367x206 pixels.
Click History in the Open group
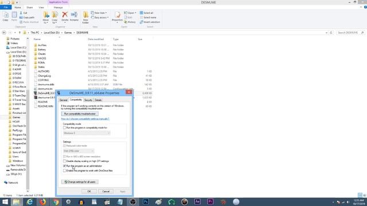(130, 22)
